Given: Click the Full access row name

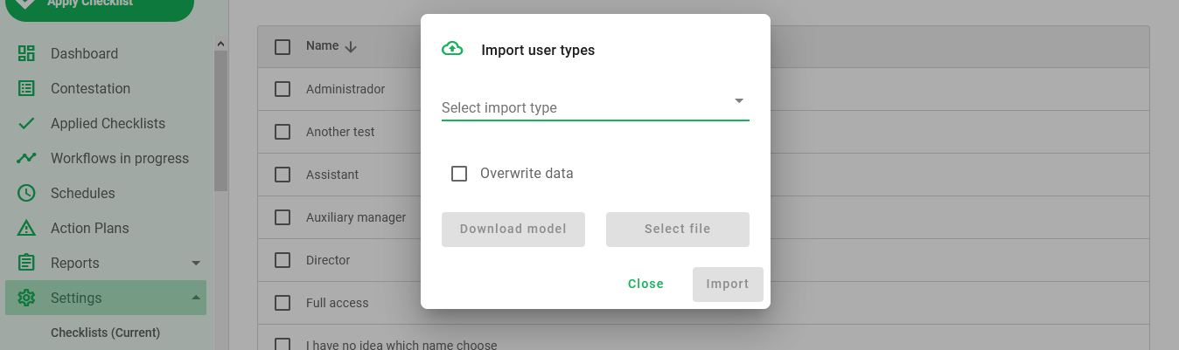Looking at the screenshot, I should 338,303.
